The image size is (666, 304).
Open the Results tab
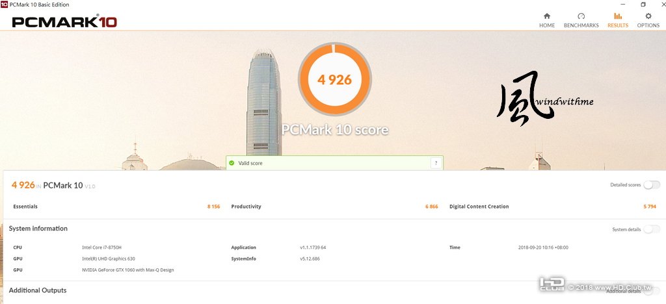(618, 20)
